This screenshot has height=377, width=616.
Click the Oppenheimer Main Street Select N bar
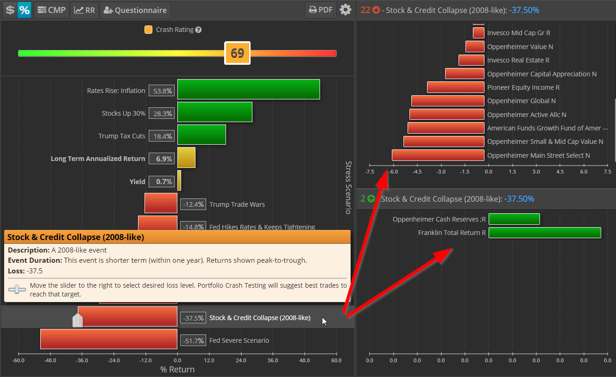click(x=438, y=155)
